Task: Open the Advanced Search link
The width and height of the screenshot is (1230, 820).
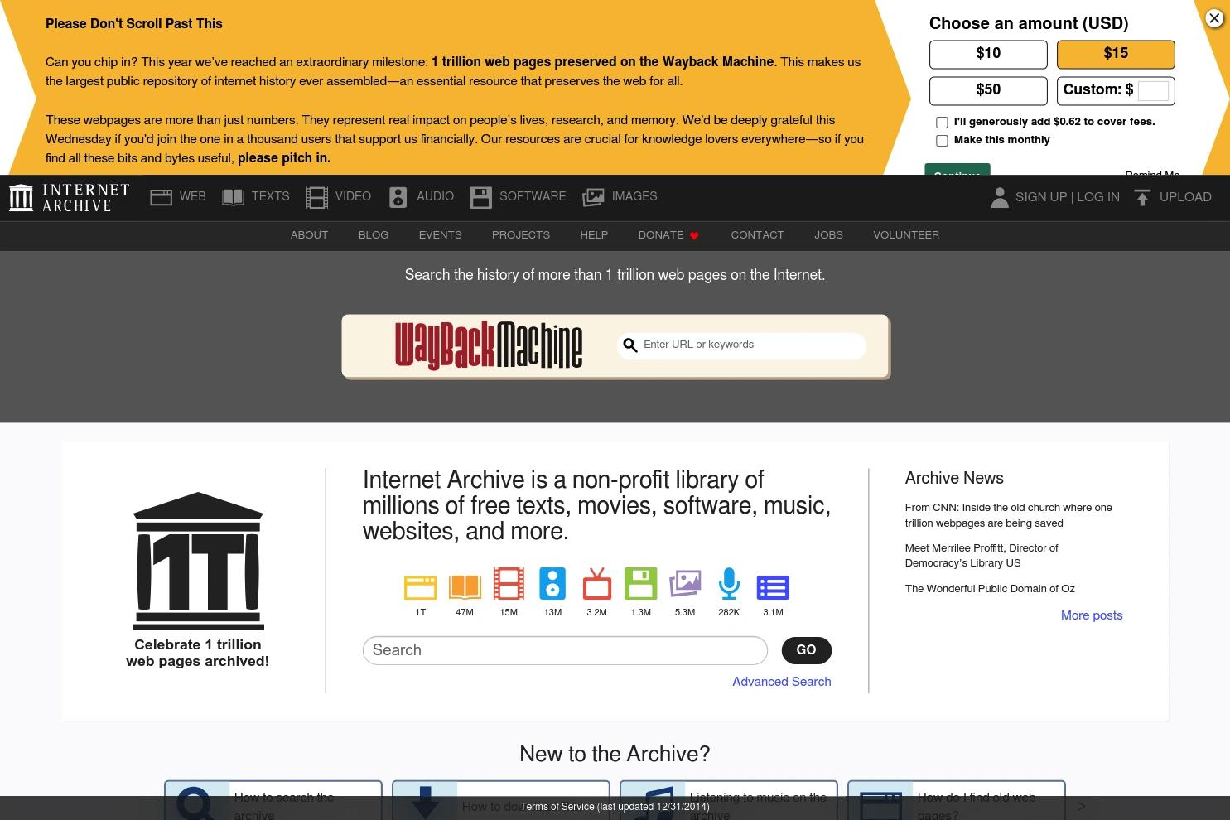Action: [x=781, y=682]
